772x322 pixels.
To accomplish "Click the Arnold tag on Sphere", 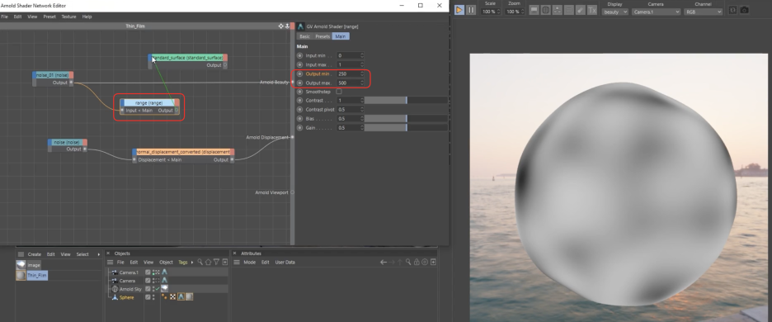I will [x=181, y=297].
